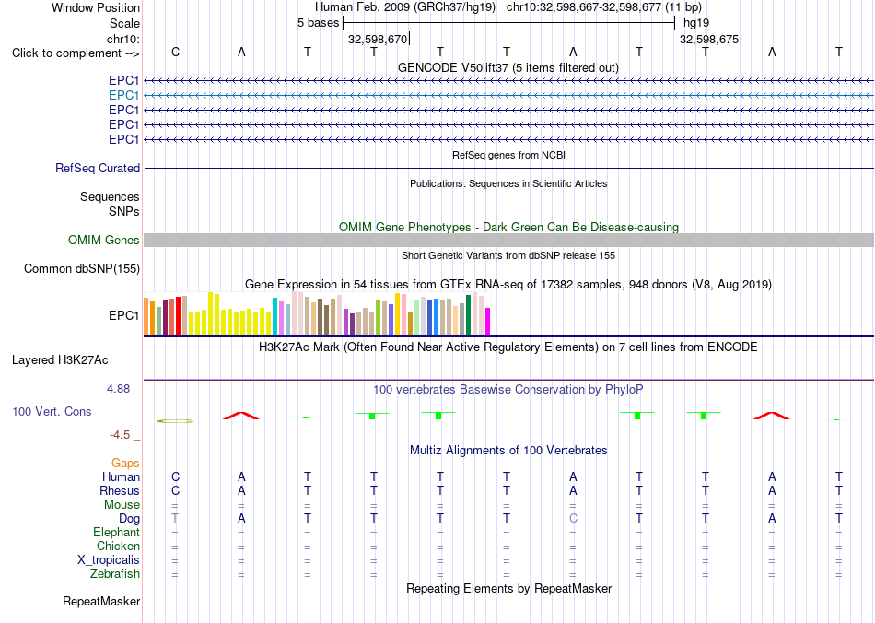Open the Multiz Alignments of 100 Vertebrates title
Image resolution: width=875 pixels, height=623 pixels.
[x=508, y=450]
